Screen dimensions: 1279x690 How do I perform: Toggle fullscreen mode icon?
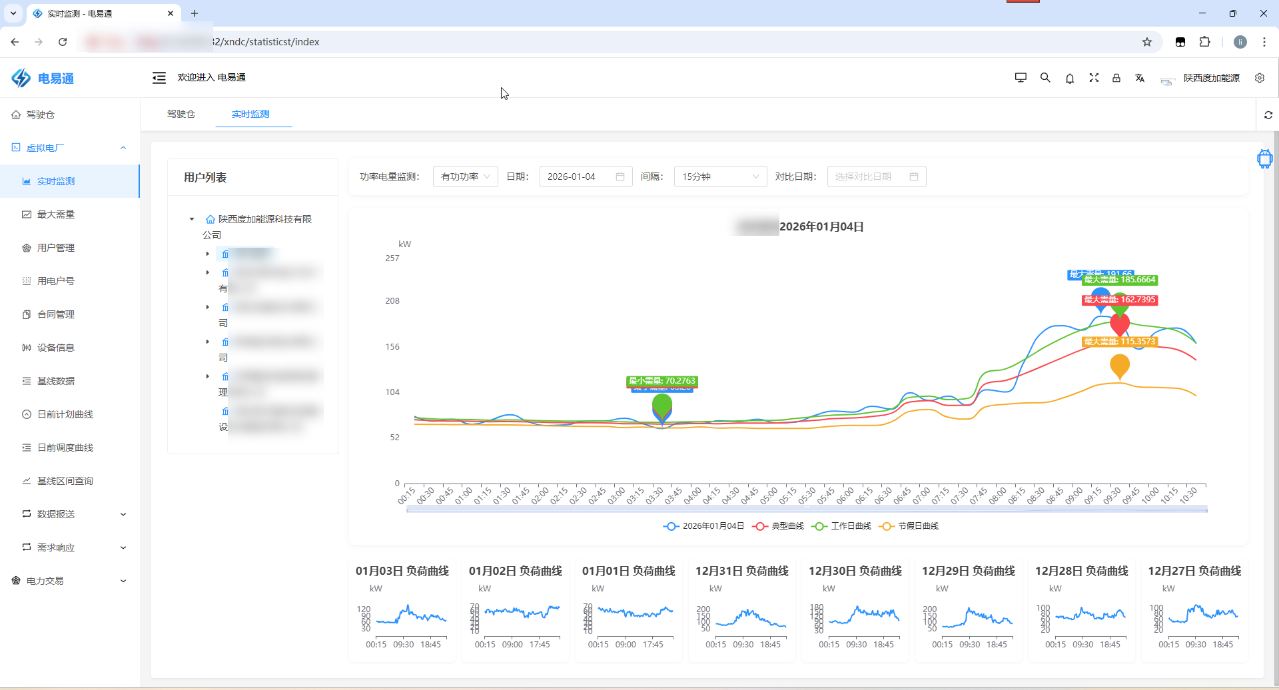click(1094, 78)
